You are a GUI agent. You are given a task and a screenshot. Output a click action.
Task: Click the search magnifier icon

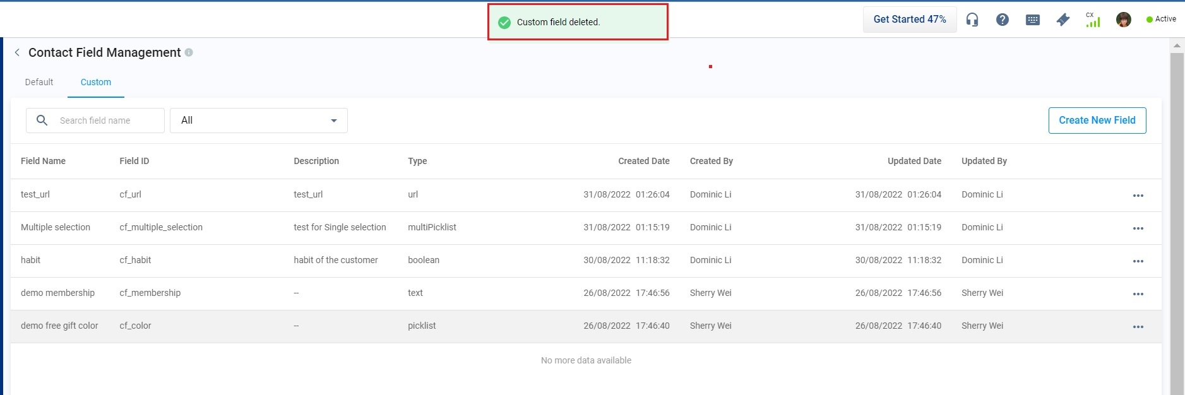(x=42, y=121)
